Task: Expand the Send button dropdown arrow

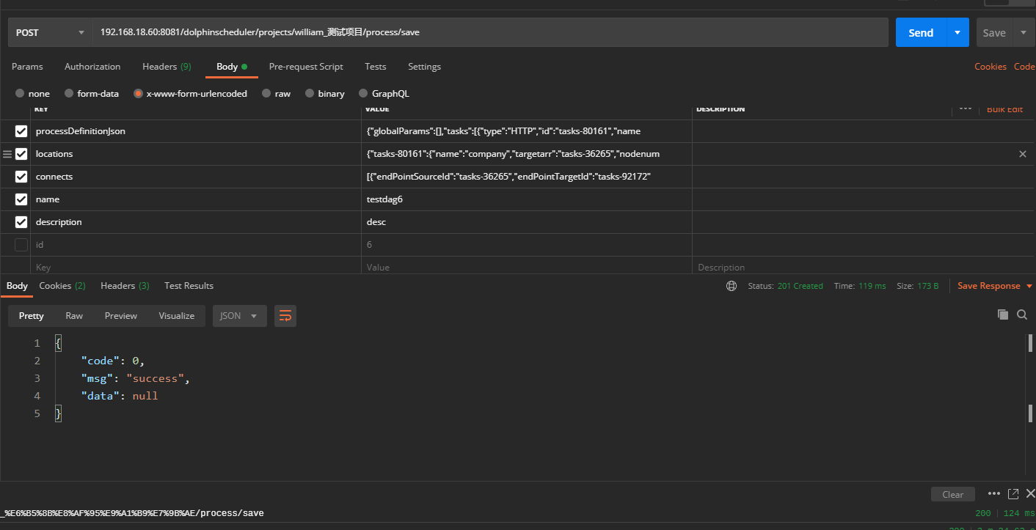Action: (957, 32)
